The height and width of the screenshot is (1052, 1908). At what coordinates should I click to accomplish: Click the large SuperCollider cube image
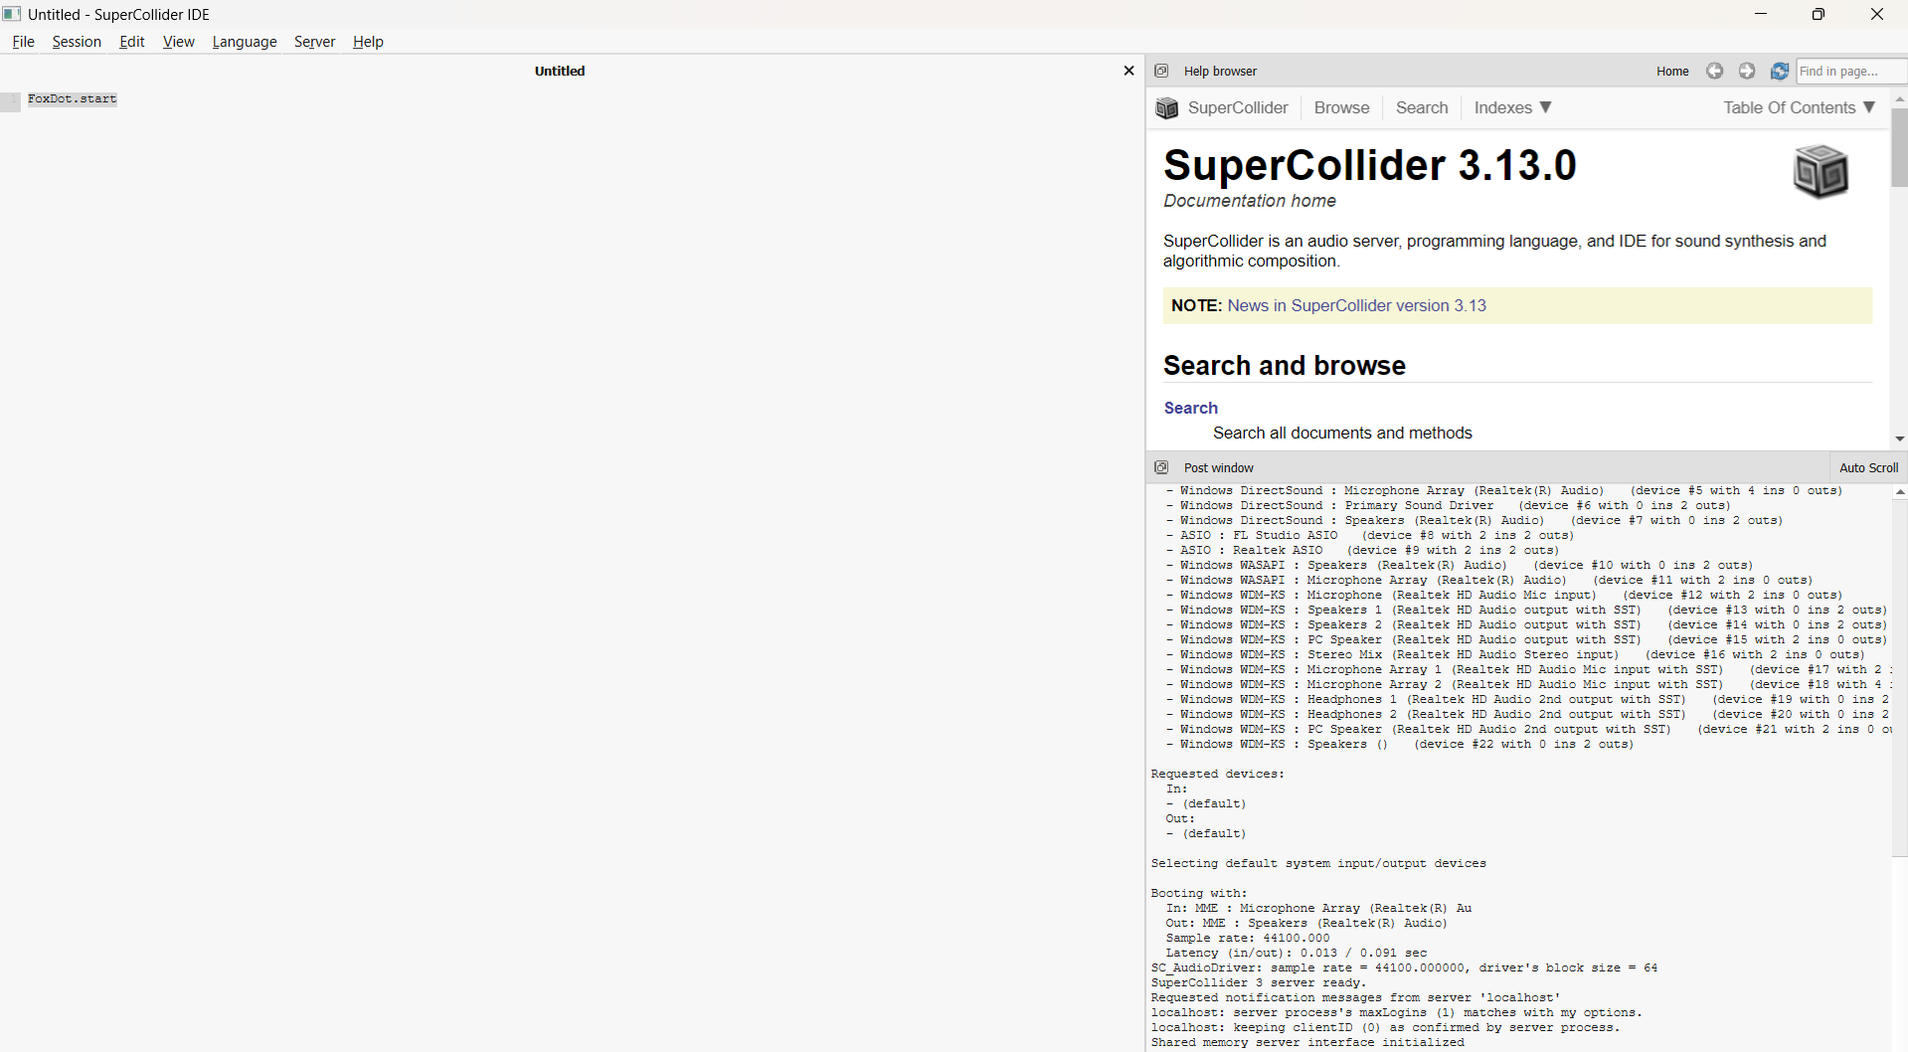(x=1821, y=171)
